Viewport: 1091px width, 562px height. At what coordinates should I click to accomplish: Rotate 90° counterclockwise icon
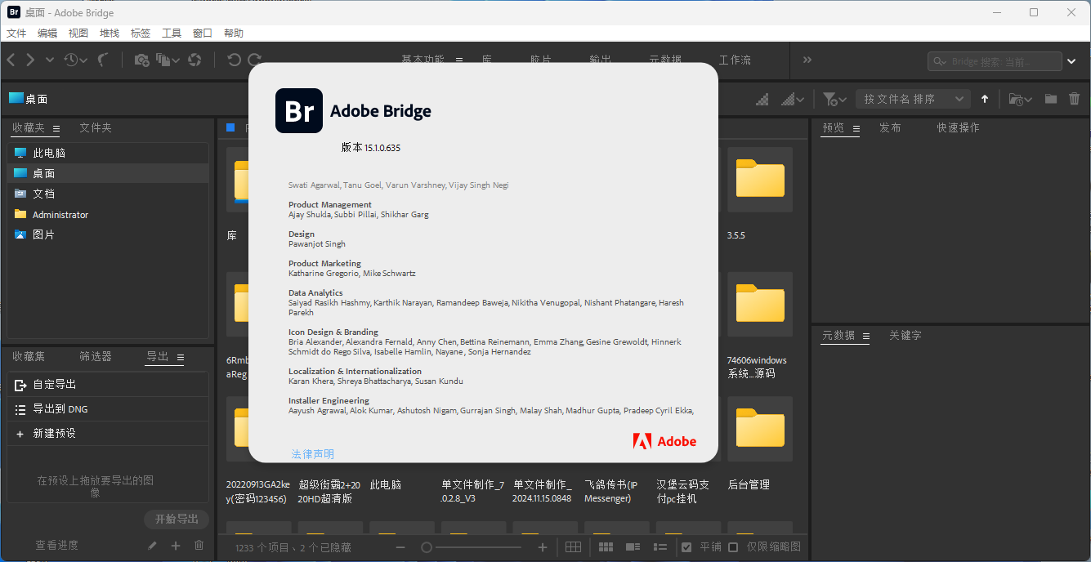click(x=235, y=60)
